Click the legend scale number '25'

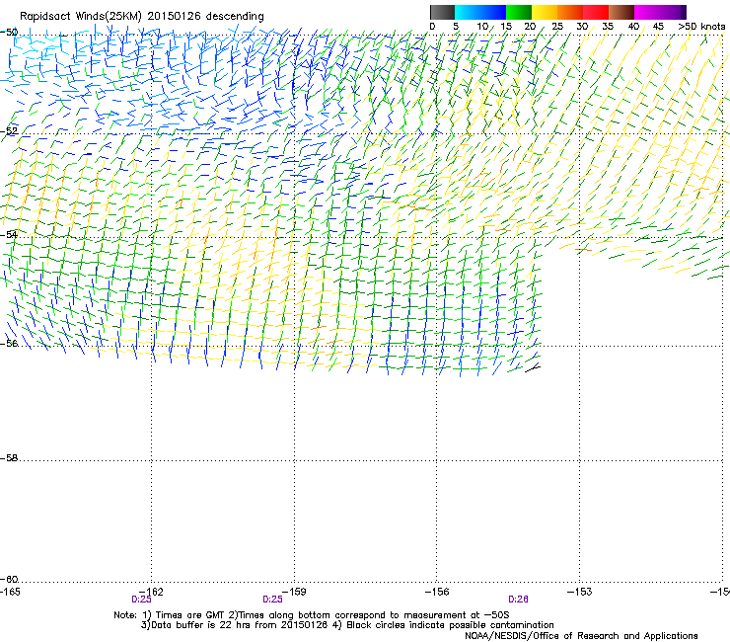[x=557, y=27]
